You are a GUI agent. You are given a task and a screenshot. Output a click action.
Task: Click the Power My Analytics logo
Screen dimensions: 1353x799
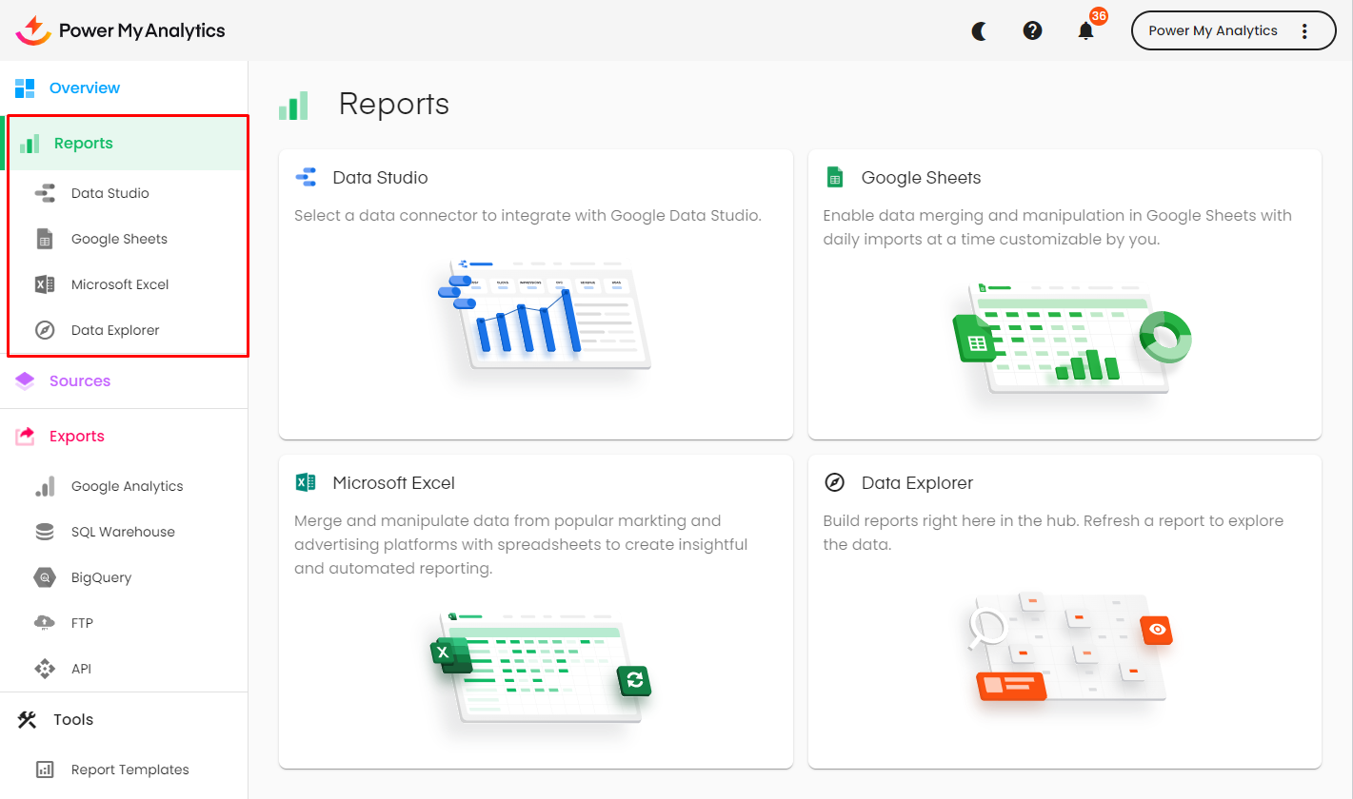click(121, 30)
